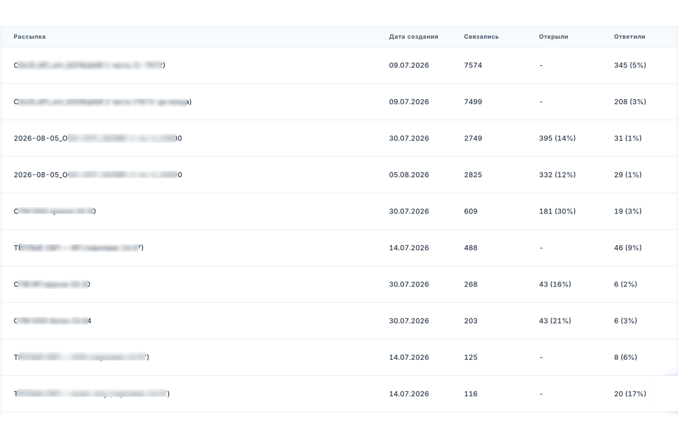Click the 20 (17%) replied value
Image resolution: width=678 pixels, height=440 pixels.
(630, 394)
